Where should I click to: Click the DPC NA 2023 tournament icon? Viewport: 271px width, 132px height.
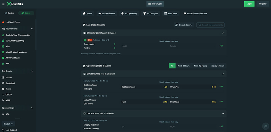(84, 114)
